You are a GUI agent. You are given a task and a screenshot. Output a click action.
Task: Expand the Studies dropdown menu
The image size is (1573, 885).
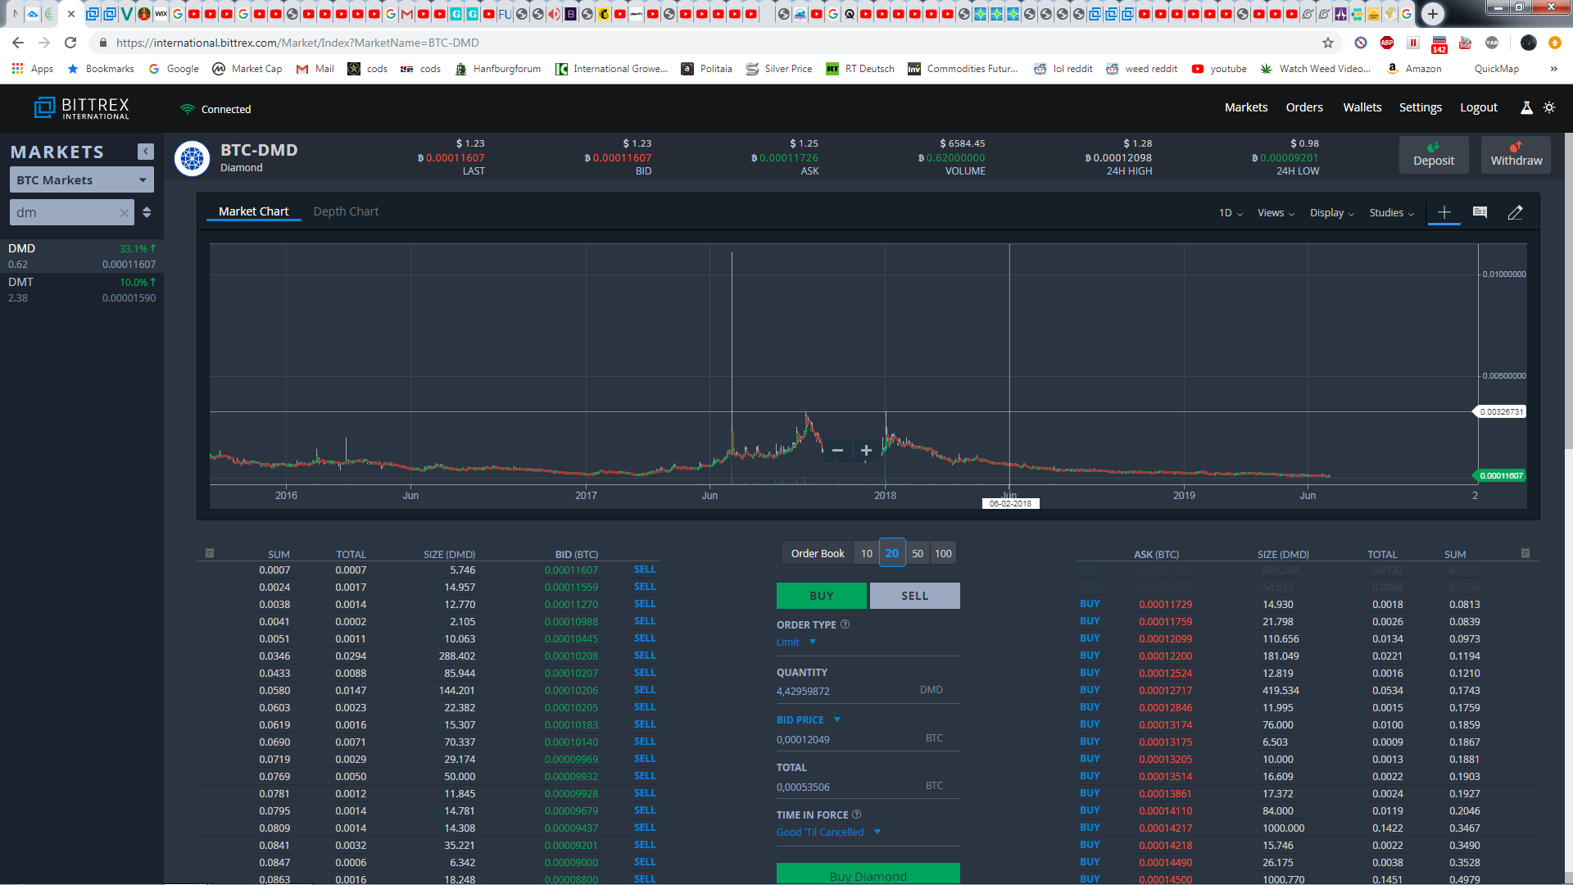1391,213
